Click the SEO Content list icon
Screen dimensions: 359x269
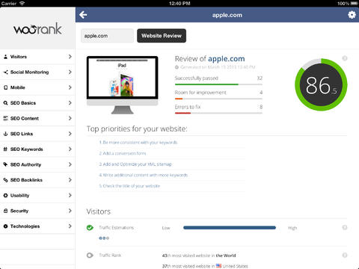click(x=5, y=119)
